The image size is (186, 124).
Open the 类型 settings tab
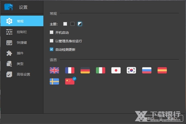[22, 64]
